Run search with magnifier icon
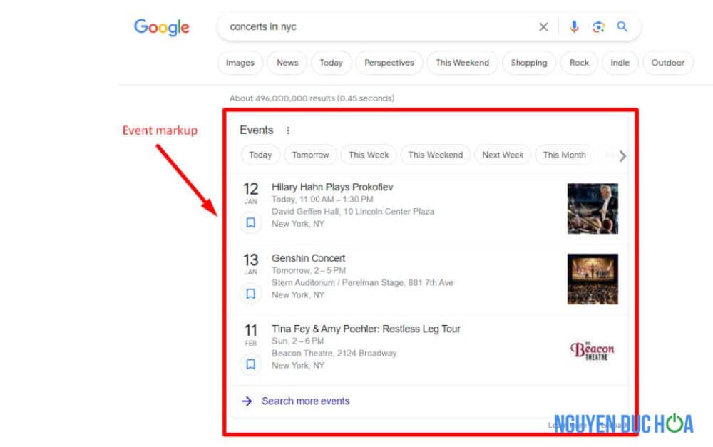This screenshot has height=447, width=713. pyautogui.click(x=622, y=26)
